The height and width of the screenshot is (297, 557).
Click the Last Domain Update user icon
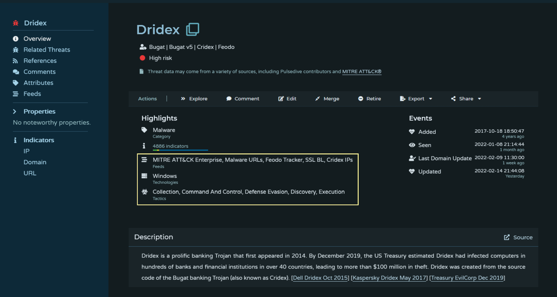[x=412, y=158]
